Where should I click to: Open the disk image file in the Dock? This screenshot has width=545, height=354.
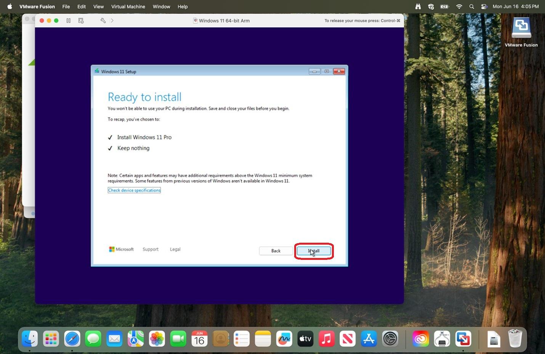coord(494,339)
